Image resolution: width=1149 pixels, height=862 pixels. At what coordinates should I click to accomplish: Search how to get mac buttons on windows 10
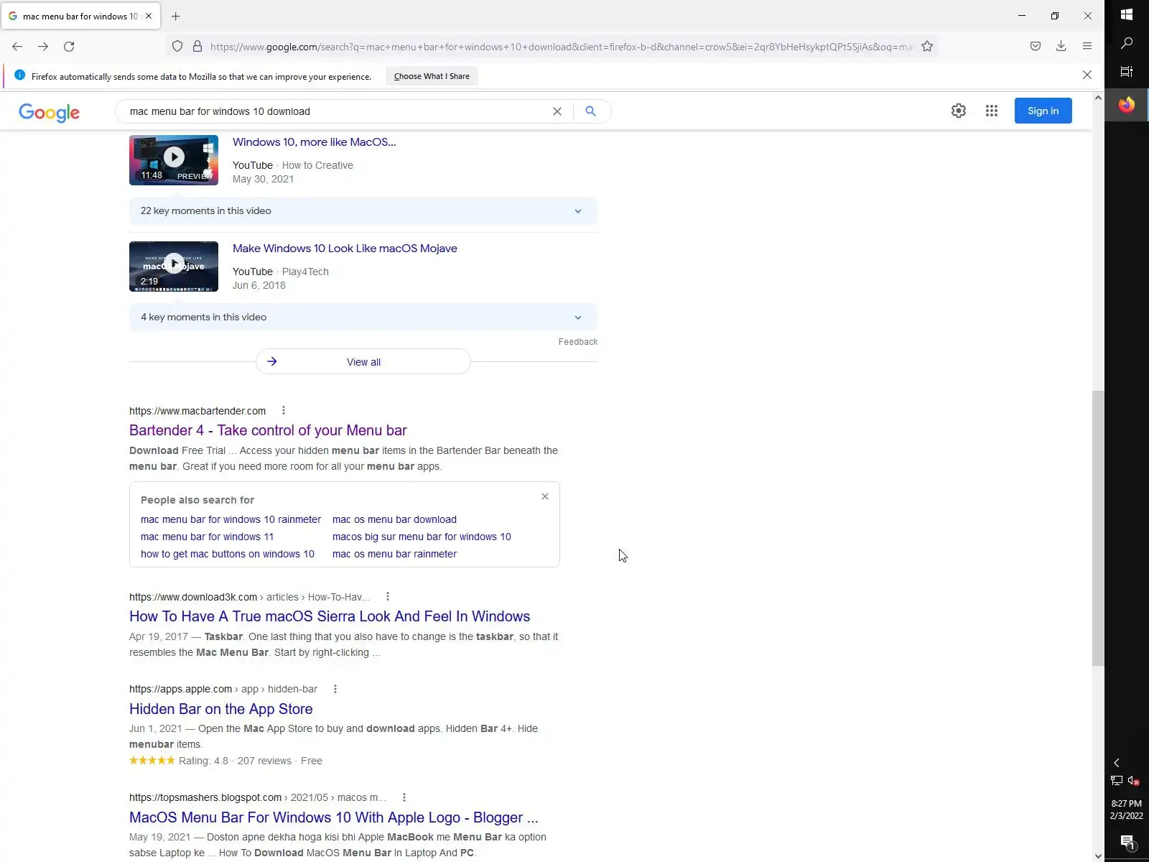pyautogui.click(x=228, y=554)
